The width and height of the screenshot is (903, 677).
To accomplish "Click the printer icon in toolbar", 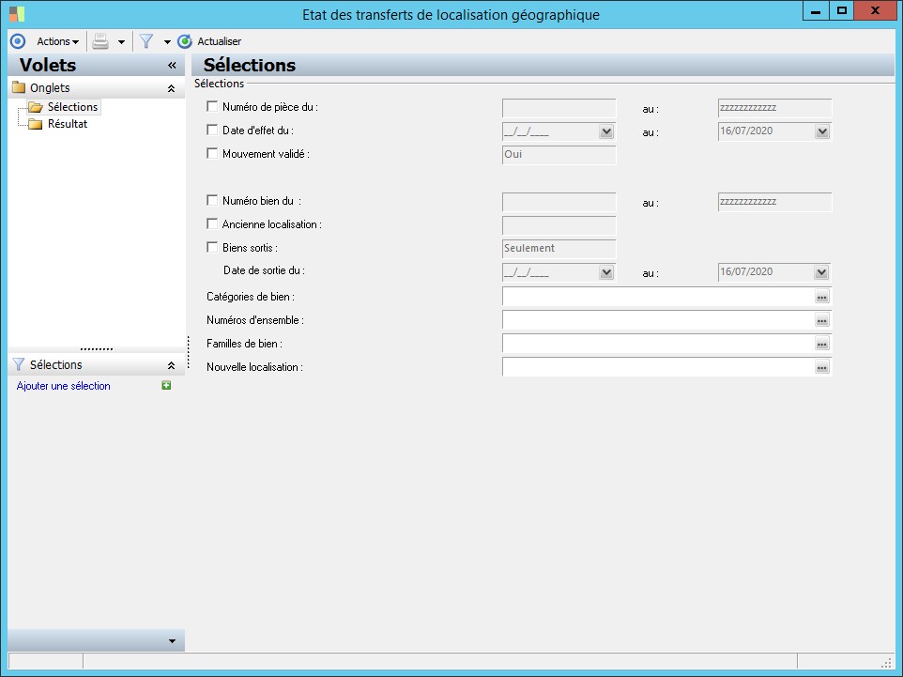I will tap(100, 41).
